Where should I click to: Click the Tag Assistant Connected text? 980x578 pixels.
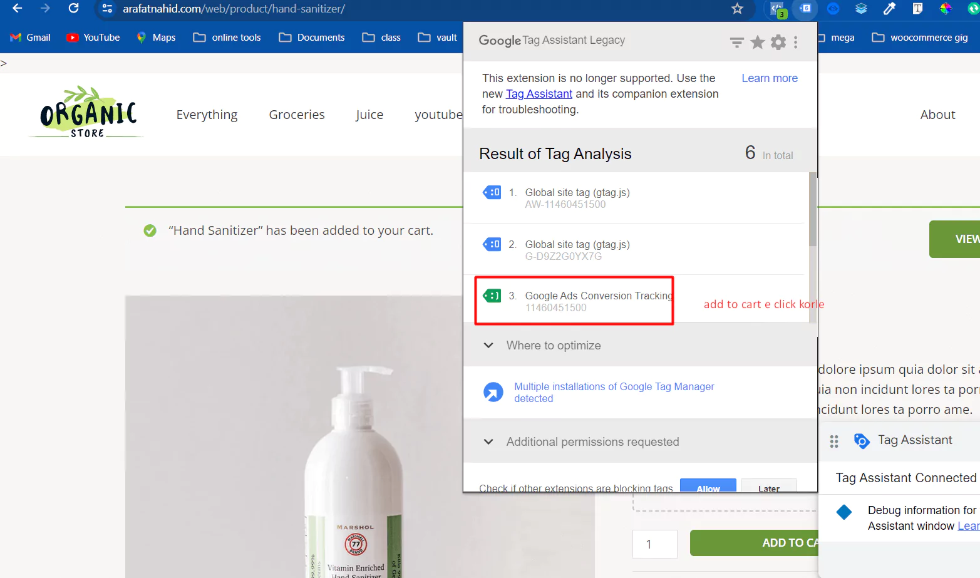(906, 478)
